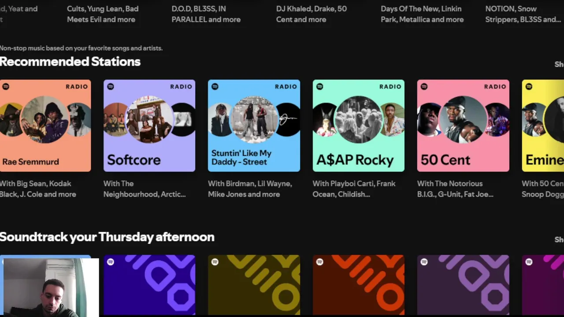This screenshot has height=317, width=564.
Task: Open the Recommended Stations heading
Action: coord(70,62)
